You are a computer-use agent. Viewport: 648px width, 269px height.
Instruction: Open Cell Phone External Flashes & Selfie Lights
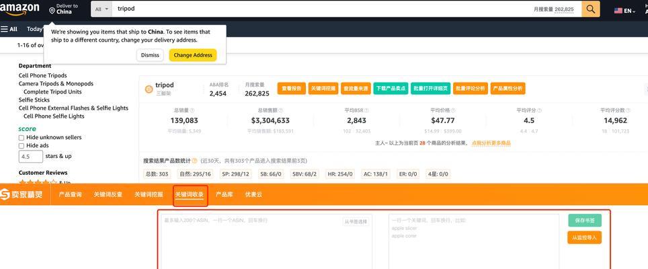73,108
